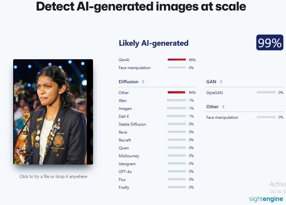
Task: Click the GAN help question mark icon
Action: [x=221, y=82]
